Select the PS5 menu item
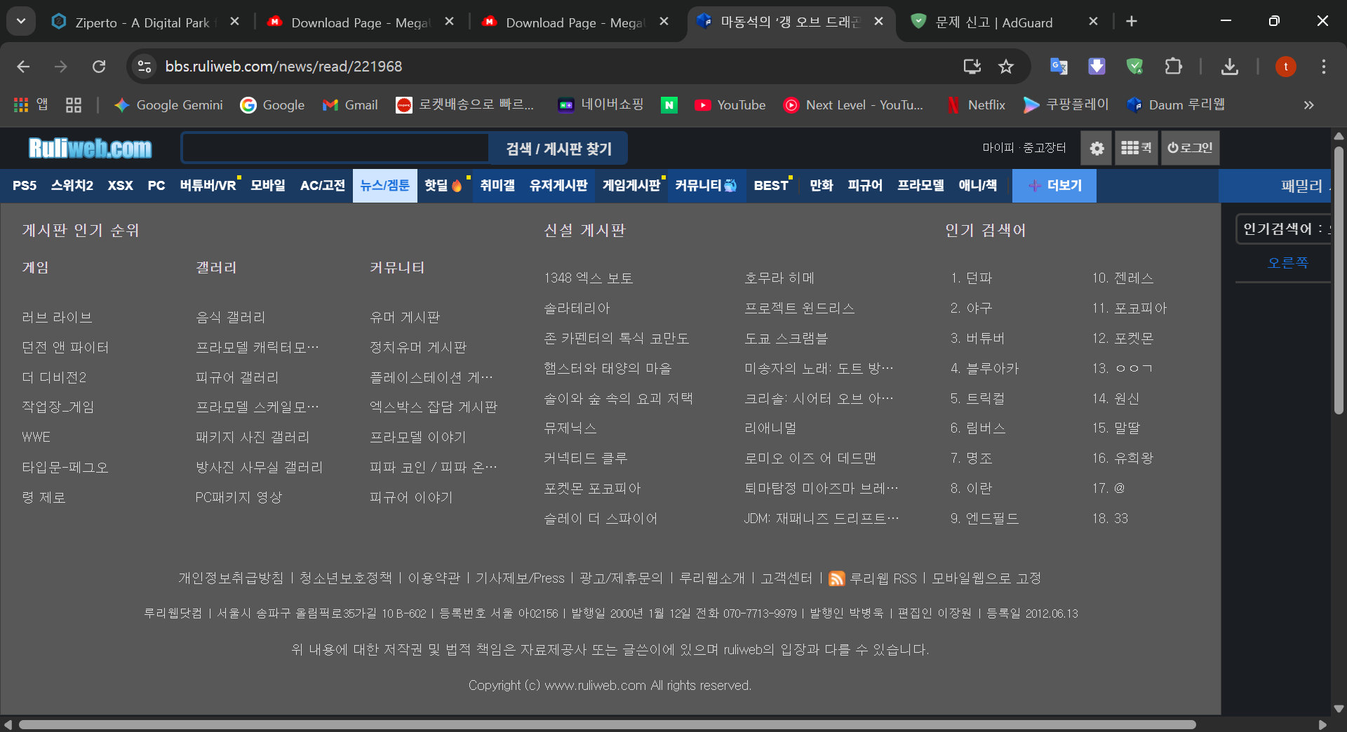 (25, 186)
